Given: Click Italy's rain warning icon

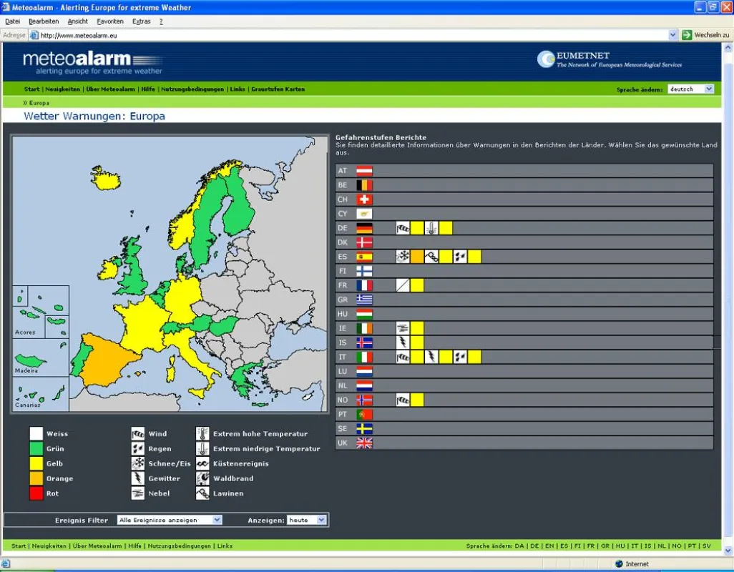Looking at the screenshot, I should point(460,357).
